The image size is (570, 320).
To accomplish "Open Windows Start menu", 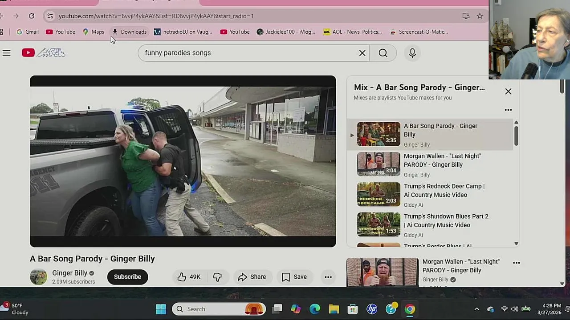I will pos(161,309).
